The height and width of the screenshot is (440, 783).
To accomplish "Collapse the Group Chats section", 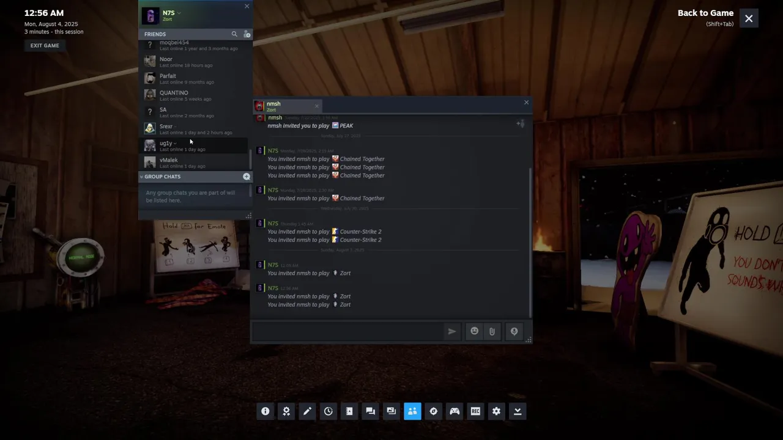I will [x=141, y=177].
